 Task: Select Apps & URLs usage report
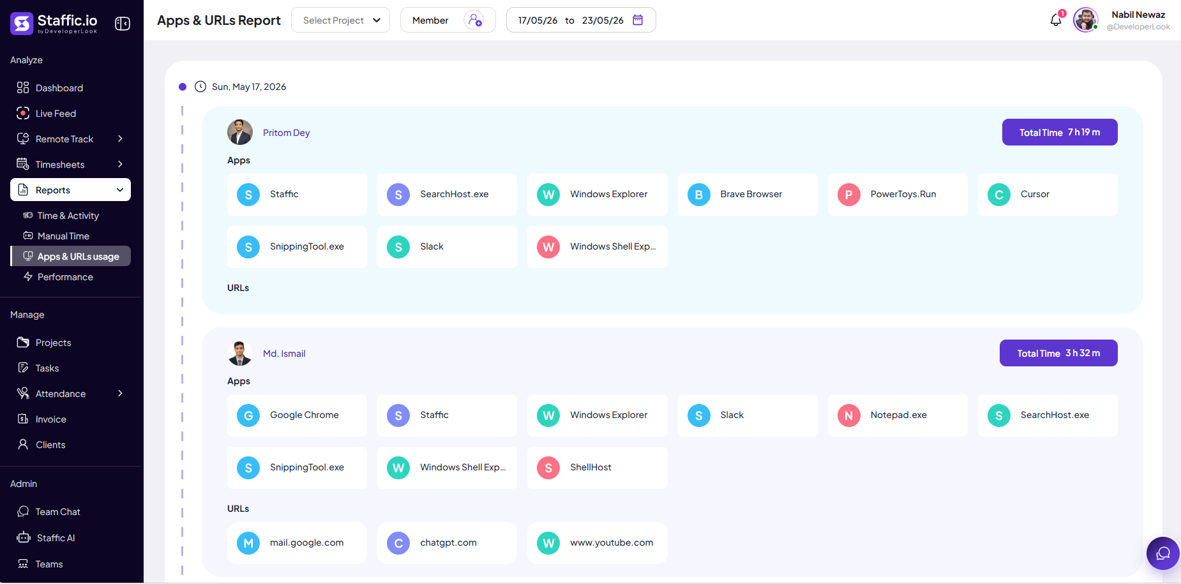click(x=70, y=256)
